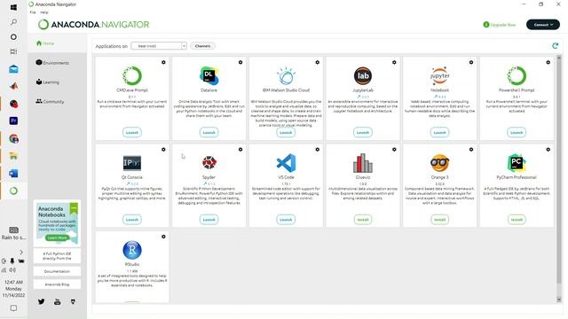Click the VS Code app icon
This screenshot has height=319, width=568.
[x=286, y=163]
